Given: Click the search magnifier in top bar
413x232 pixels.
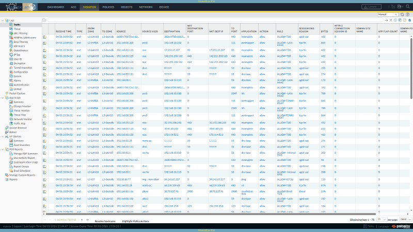Looking at the screenshot, I should [x=408, y=7].
